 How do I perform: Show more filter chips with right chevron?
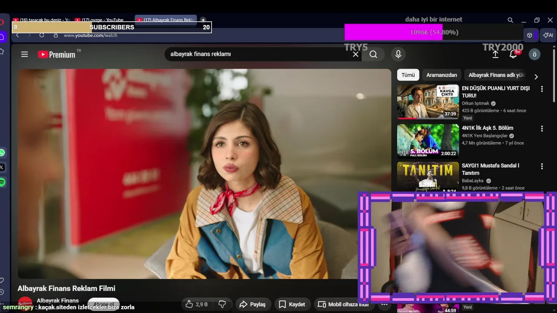tap(536, 77)
